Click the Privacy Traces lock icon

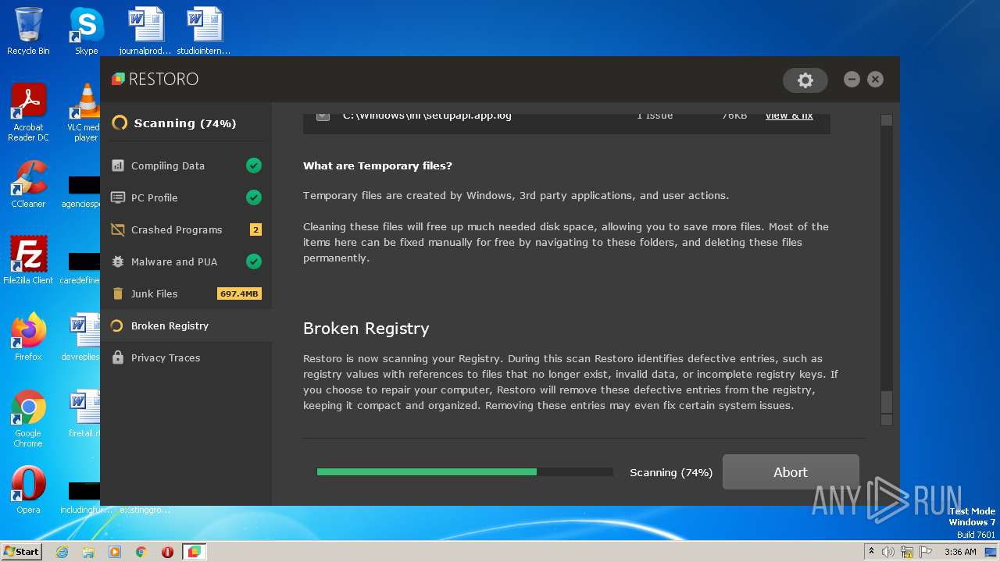(x=118, y=357)
